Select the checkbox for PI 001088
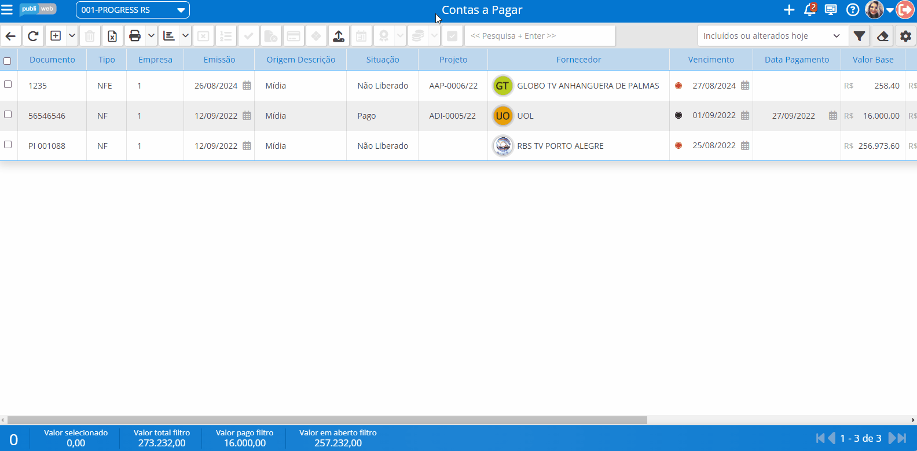The height and width of the screenshot is (451, 917). click(x=8, y=145)
